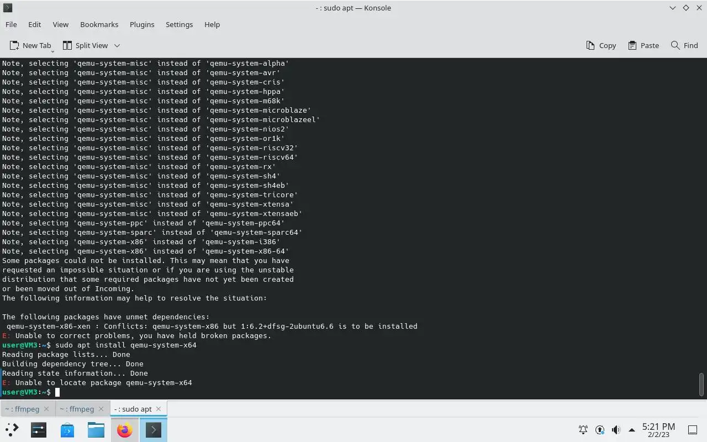Click the line mentioning 'qemu-system-xtensaeb'
The height and width of the screenshot is (442, 707).
[152, 213]
